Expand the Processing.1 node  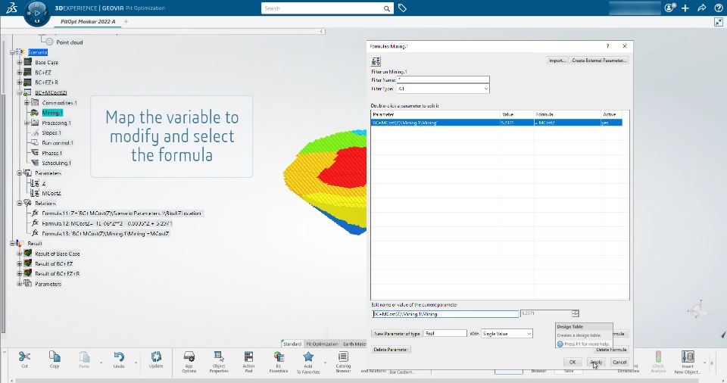[x=27, y=123]
